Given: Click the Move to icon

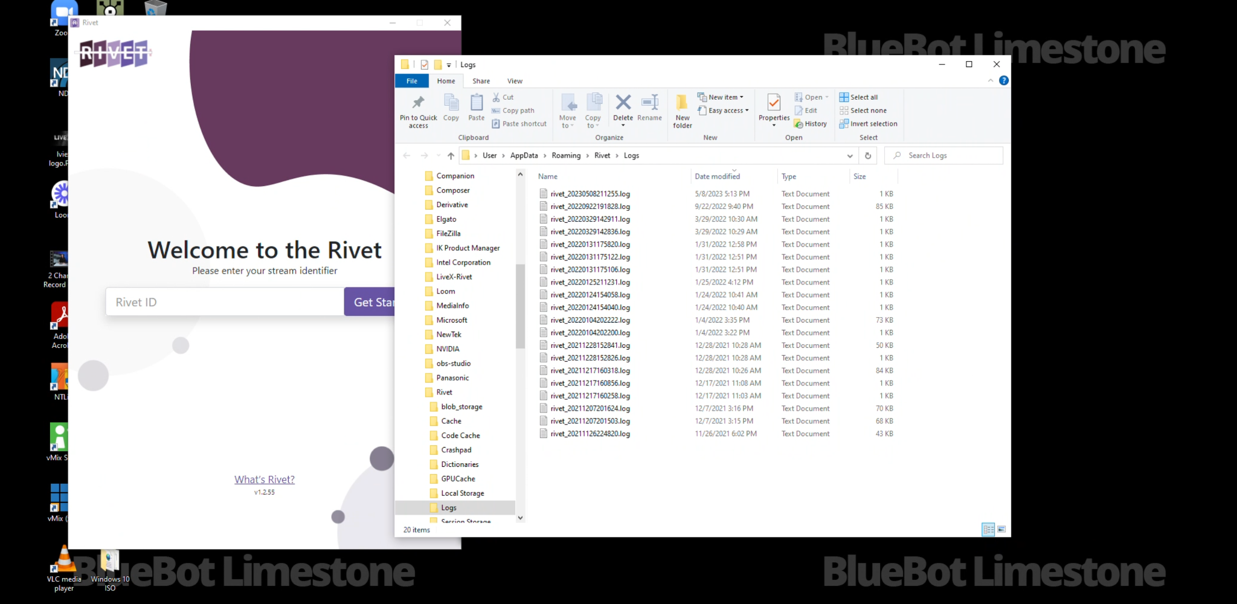Looking at the screenshot, I should tap(568, 102).
